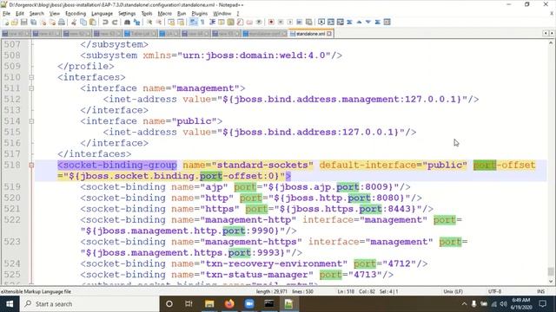The height and width of the screenshot is (312, 556).
Task: Save the current file with Save icon
Action: 23,22
